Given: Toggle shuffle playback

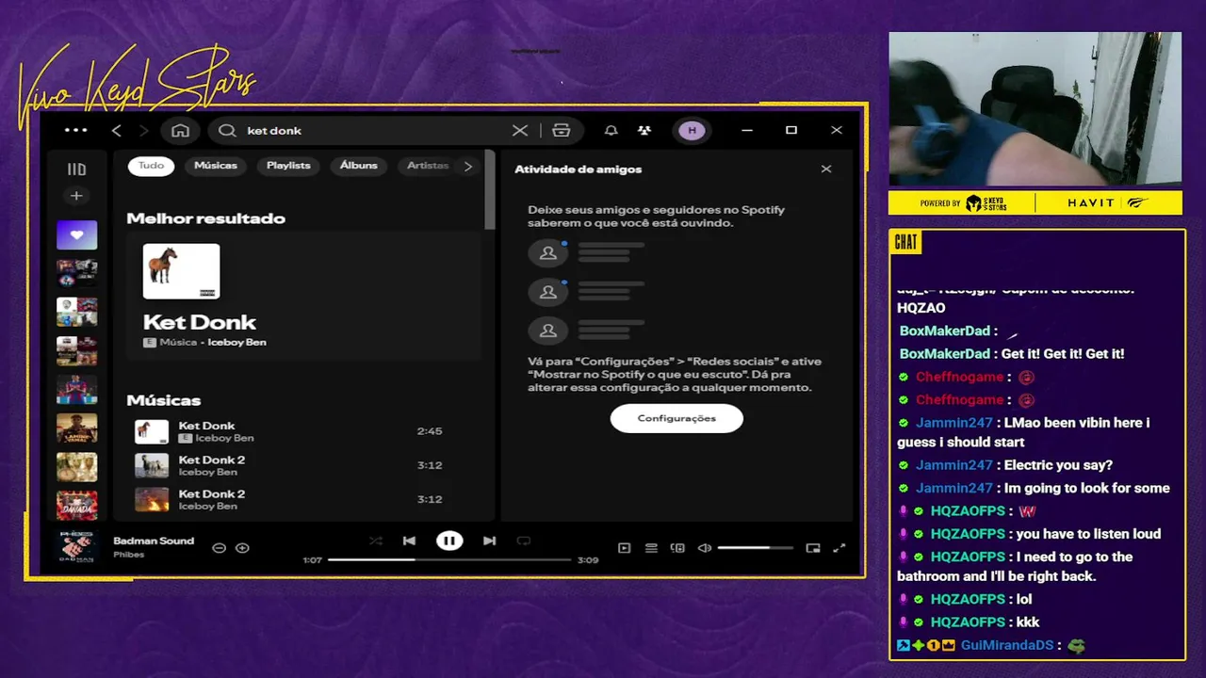Looking at the screenshot, I should coord(376,541).
